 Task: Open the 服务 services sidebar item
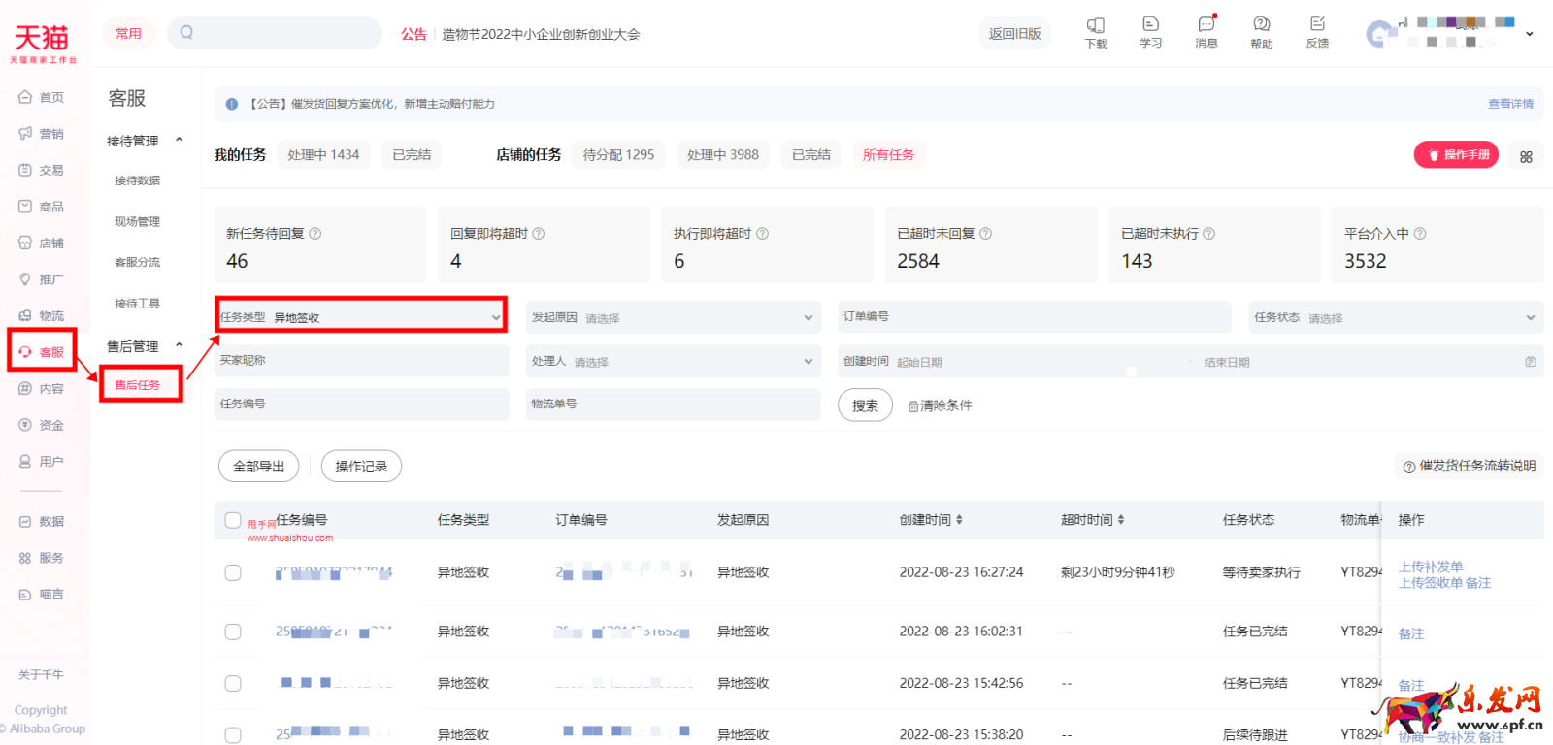(42, 558)
